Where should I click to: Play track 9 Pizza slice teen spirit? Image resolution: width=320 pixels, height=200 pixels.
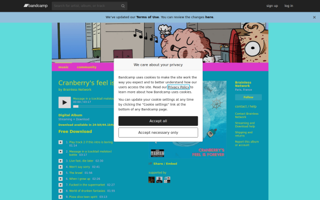(61, 197)
